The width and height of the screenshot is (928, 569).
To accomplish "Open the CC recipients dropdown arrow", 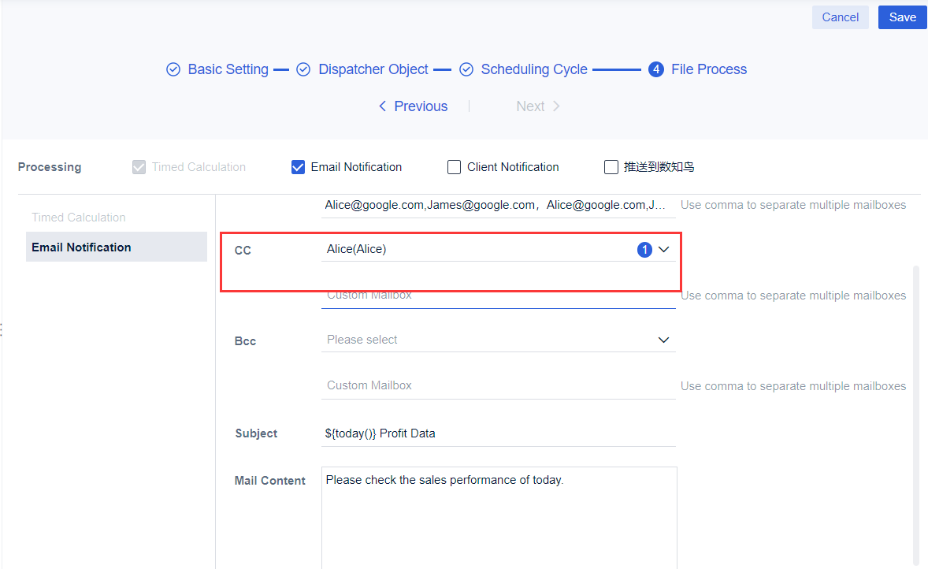I will (663, 249).
